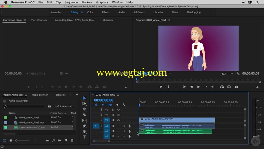Go to Out point in Program monitor

(x=213, y=87)
